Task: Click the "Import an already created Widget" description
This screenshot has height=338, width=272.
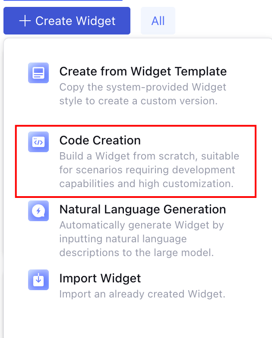Action: click(x=142, y=295)
